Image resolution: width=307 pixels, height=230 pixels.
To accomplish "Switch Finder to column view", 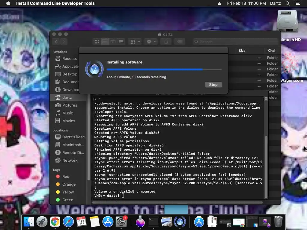I will click(113, 41).
